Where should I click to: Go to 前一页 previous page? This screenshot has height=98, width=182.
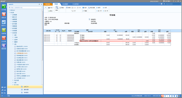[99, 11]
